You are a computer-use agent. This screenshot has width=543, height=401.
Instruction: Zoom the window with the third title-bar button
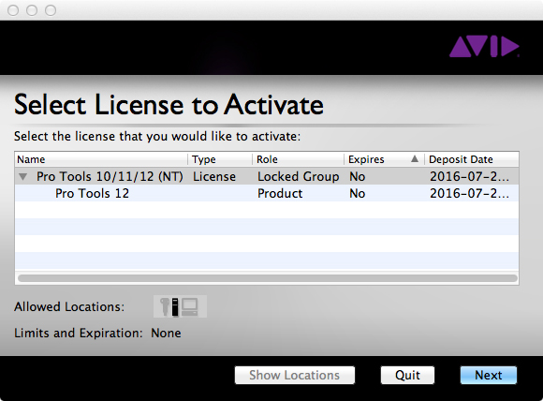point(51,10)
